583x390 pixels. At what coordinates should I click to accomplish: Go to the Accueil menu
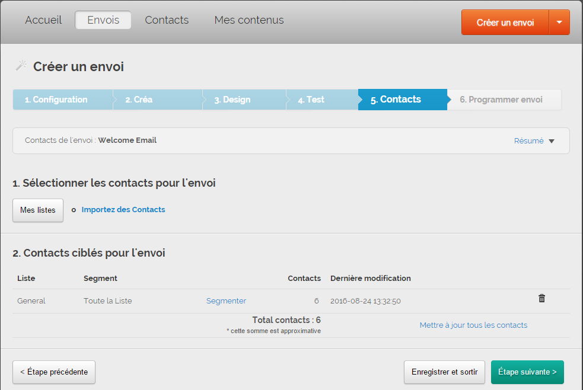(x=43, y=20)
